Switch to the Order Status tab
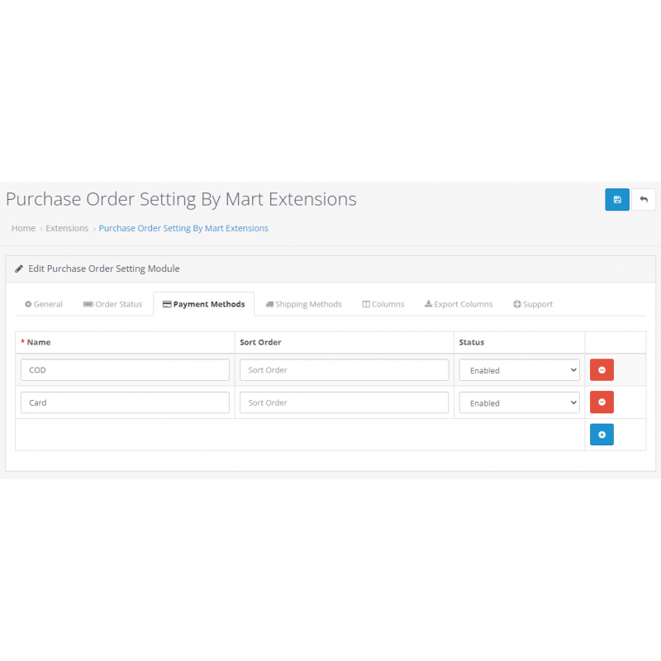Image resolution: width=661 pixels, height=661 pixels. click(112, 304)
